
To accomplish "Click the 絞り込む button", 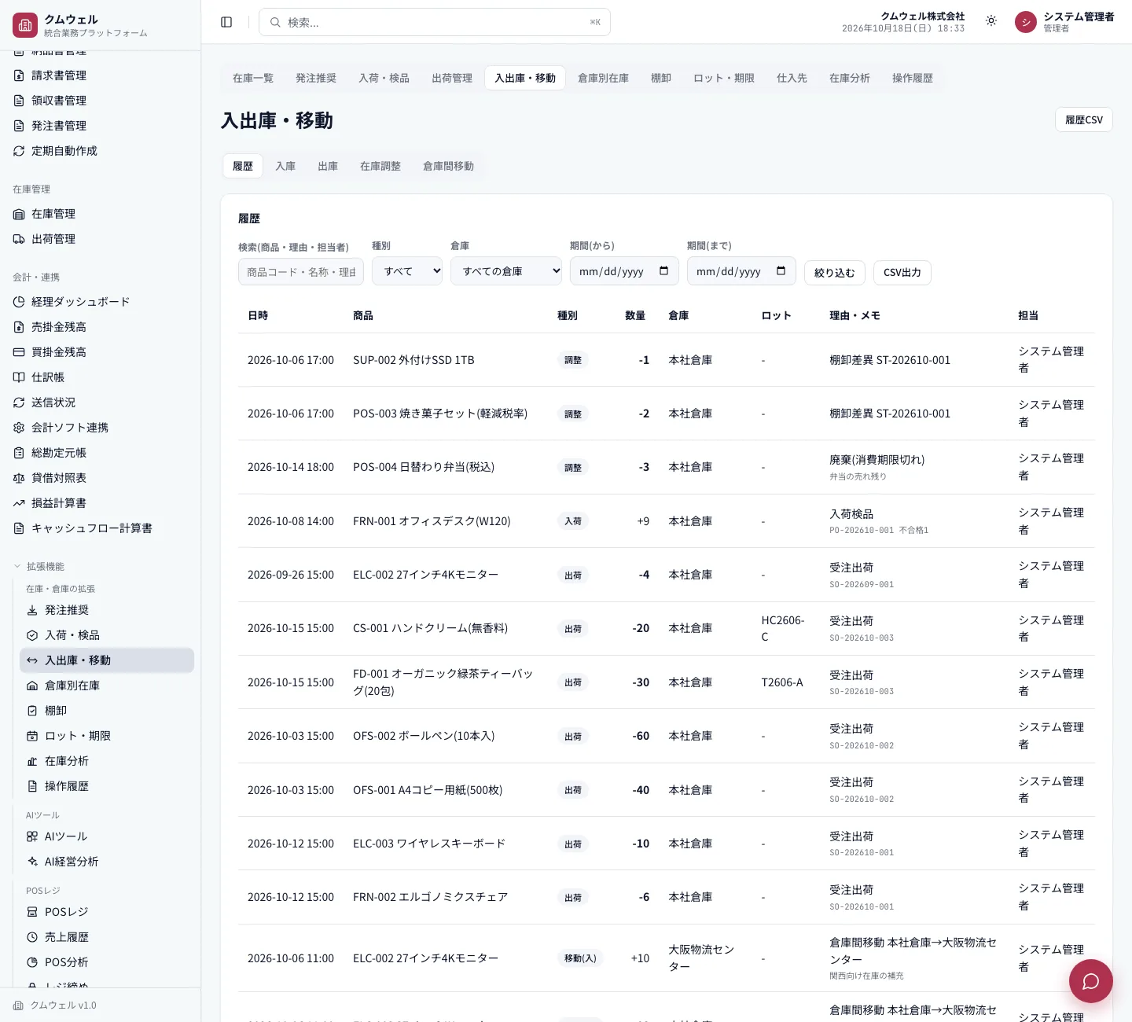I will click(835, 273).
